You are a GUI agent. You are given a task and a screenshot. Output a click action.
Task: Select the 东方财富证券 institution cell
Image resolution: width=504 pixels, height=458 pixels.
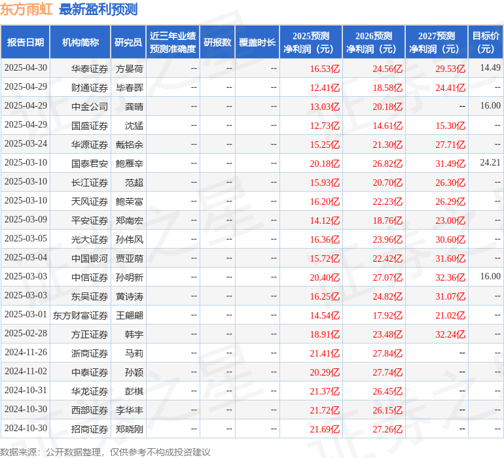click(81, 315)
